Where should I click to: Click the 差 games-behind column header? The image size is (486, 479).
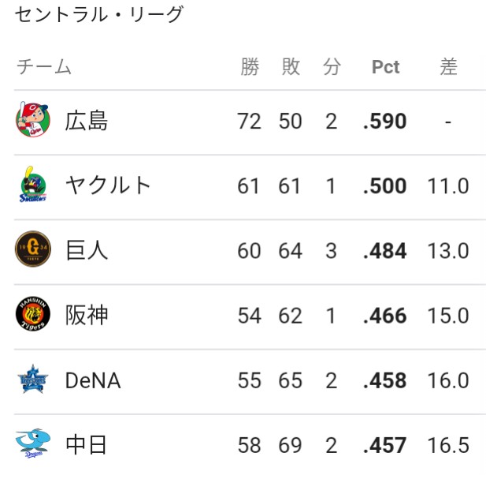[448, 66]
